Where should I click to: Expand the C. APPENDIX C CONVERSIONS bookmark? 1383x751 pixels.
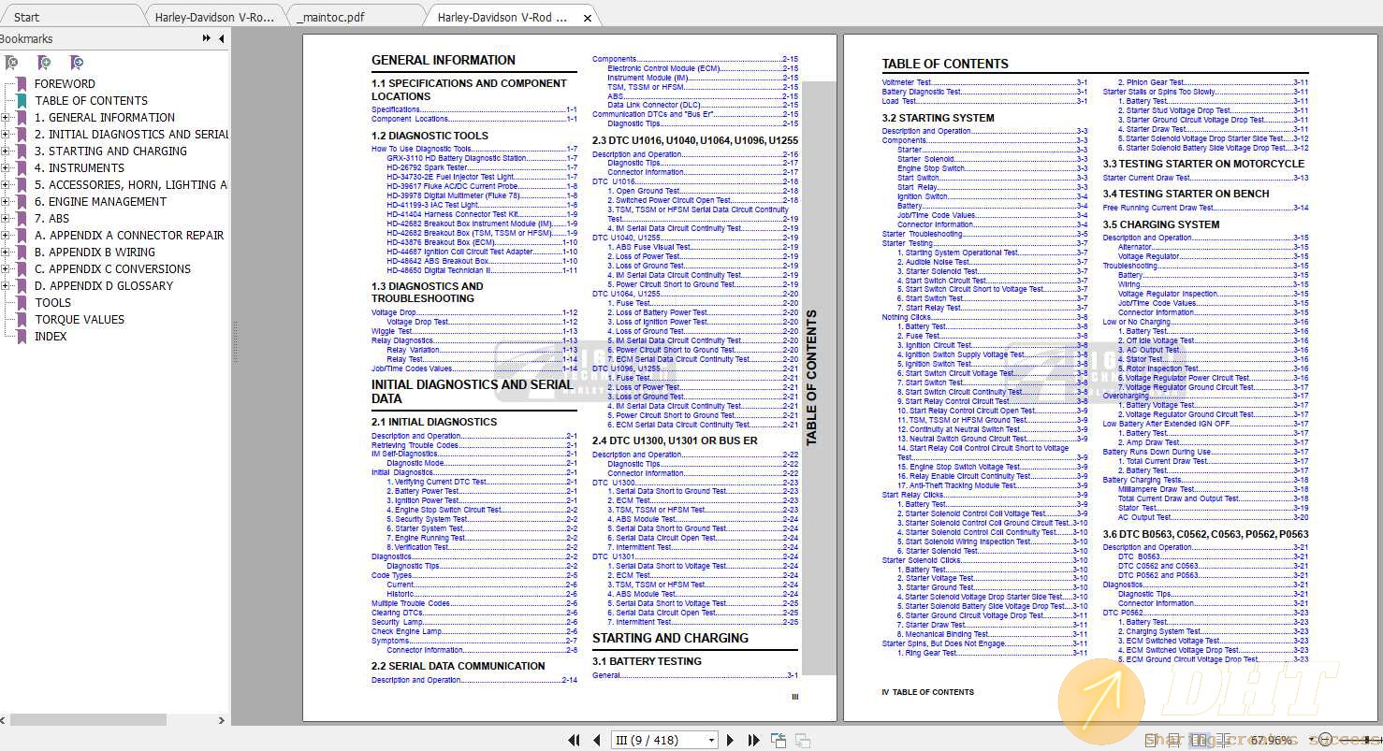(x=6, y=269)
